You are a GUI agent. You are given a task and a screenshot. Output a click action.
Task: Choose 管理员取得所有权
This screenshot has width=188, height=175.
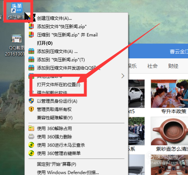pyautogui.click(x=54, y=109)
